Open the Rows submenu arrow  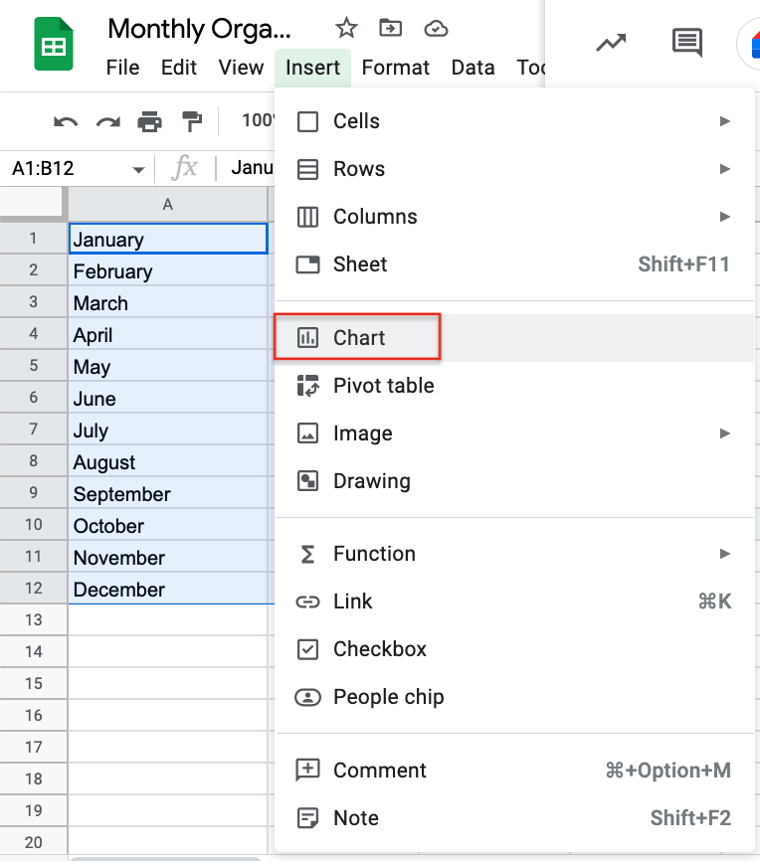pos(727,169)
